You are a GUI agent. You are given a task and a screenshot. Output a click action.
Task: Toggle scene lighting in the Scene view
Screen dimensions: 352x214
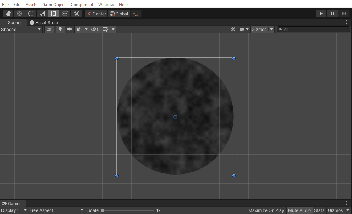coord(60,29)
